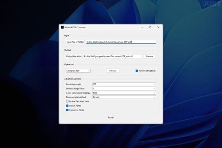Disable the Subset Fonts checkbox
222x148 pixels.
coord(67,106)
